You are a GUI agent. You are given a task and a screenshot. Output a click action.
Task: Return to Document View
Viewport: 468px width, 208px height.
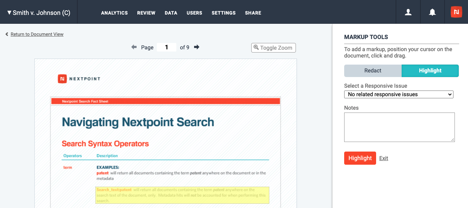(37, 34)
